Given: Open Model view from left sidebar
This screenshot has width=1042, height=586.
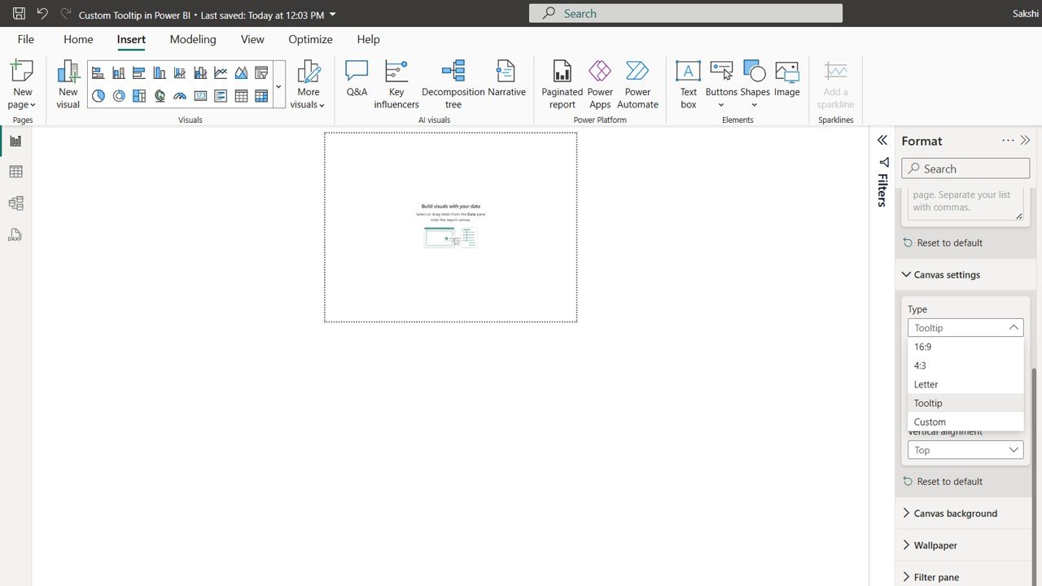Looking at the screenshot, I should (x=15, y=203).
